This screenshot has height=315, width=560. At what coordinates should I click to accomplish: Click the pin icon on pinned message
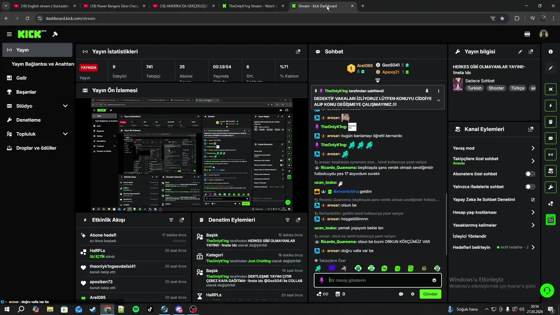coord(427,91)
